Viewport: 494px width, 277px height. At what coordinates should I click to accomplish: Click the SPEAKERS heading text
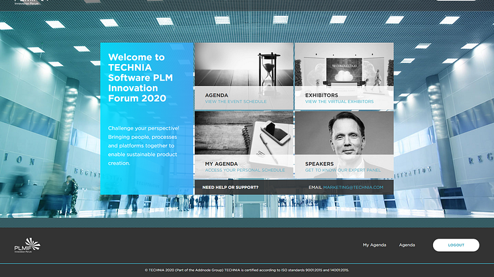pyautogui.click(x=319, y=164)
